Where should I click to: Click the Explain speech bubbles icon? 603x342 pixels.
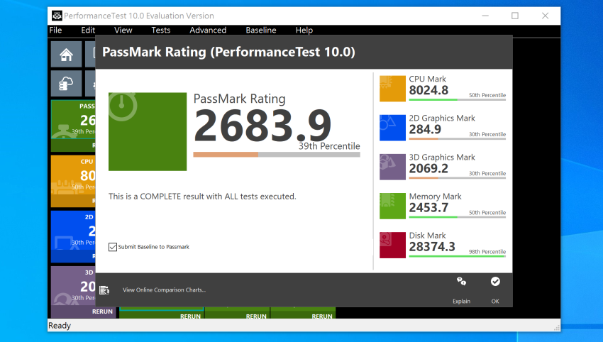point(462,282)
